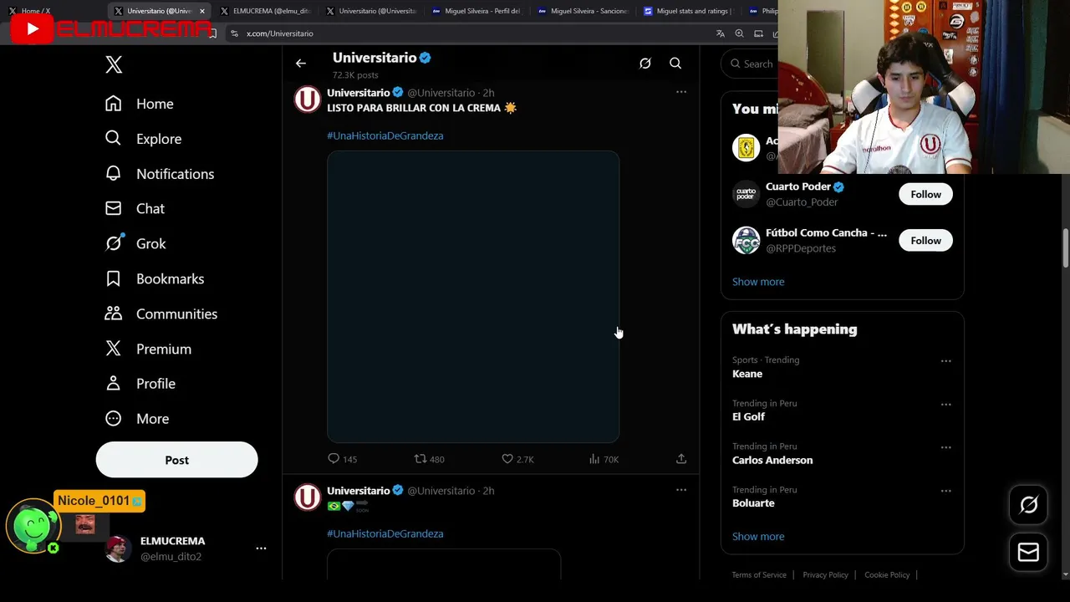Viewport: 1070px width, 602px height.
Task: Open more options on the Brazil flag post
Action: click(x=681, y=490)
